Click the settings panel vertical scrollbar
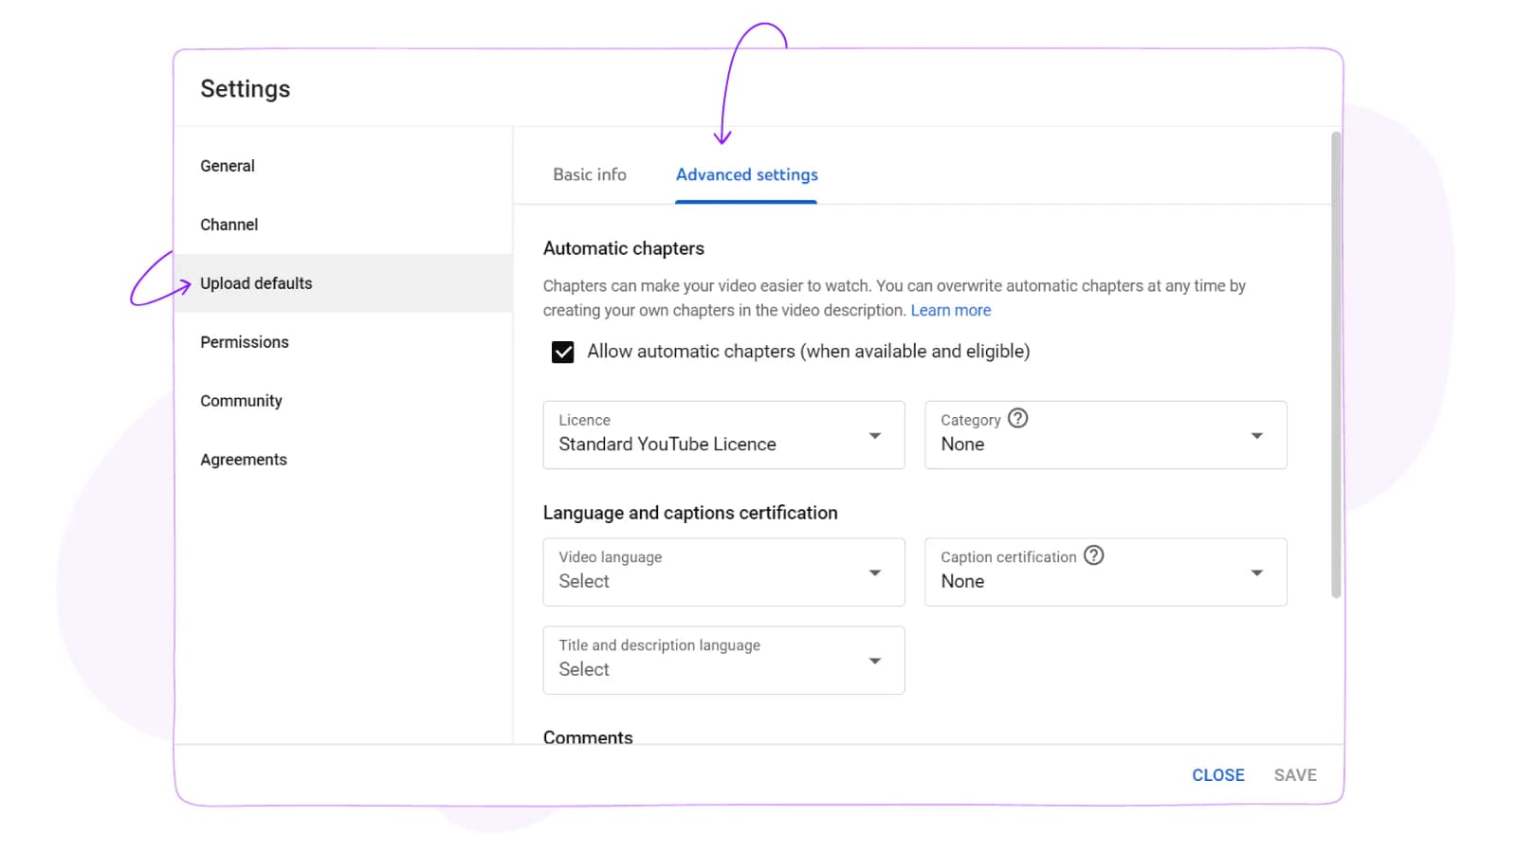 pos(1336,365)
